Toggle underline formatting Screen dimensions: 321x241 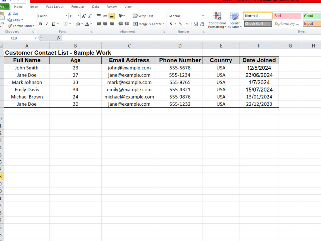click(53, 24)
